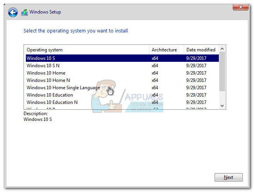Click x64 cell for Windows 10 Home
This screenshot has width=254, height=192.
[155, 73]
